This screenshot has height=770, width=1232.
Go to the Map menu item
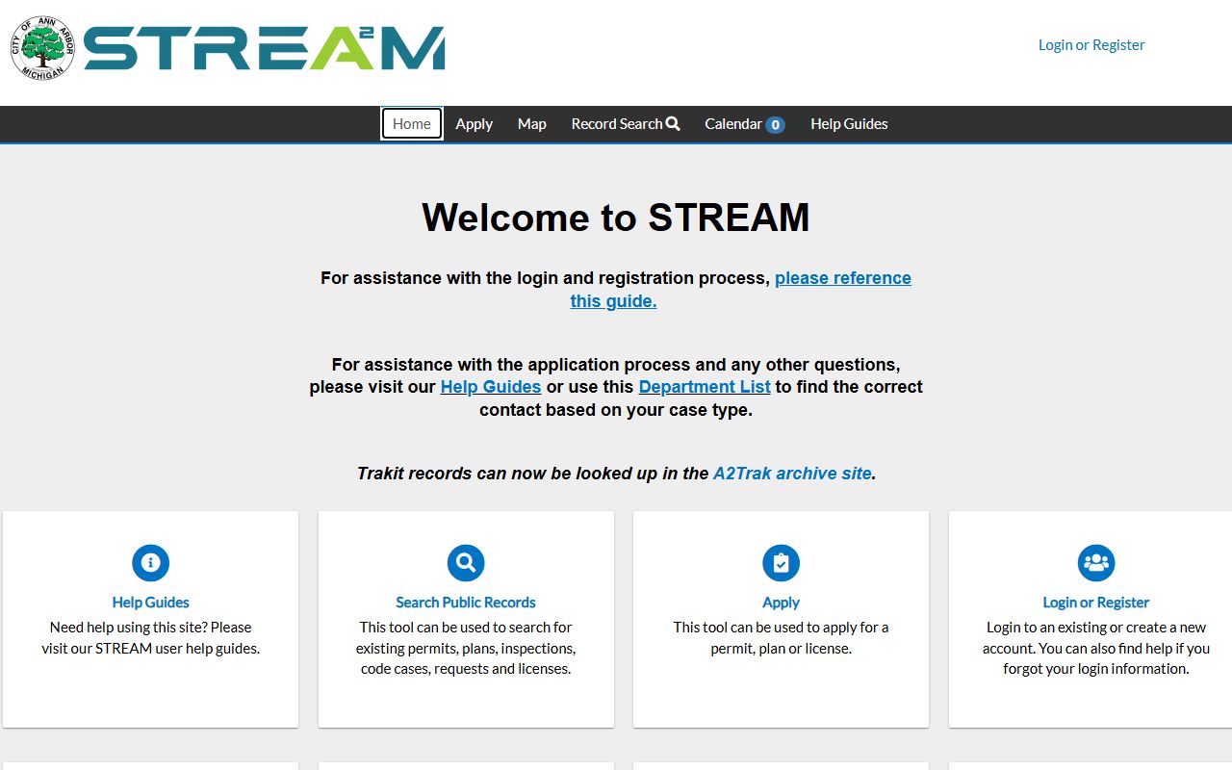tap(532, 123)
